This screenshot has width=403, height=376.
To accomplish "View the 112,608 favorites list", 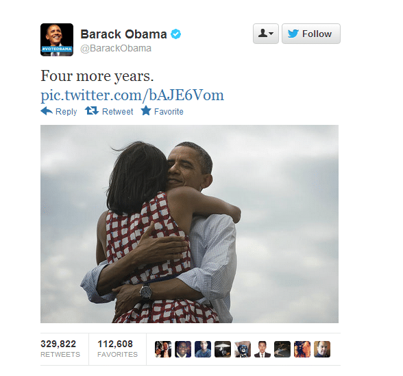I will pyautogui.click(x=117, y=349).
